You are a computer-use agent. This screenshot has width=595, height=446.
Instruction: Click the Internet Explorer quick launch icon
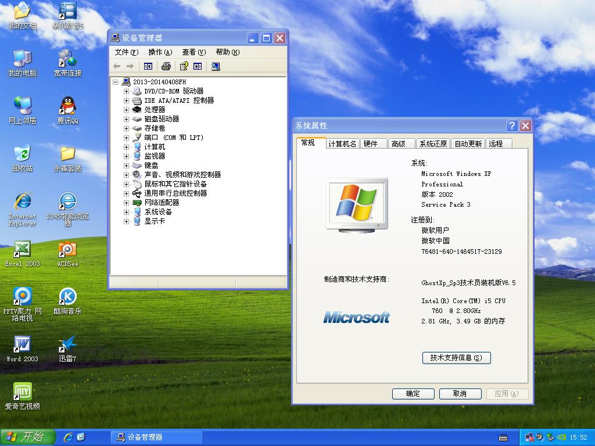[x=69, y=437]
